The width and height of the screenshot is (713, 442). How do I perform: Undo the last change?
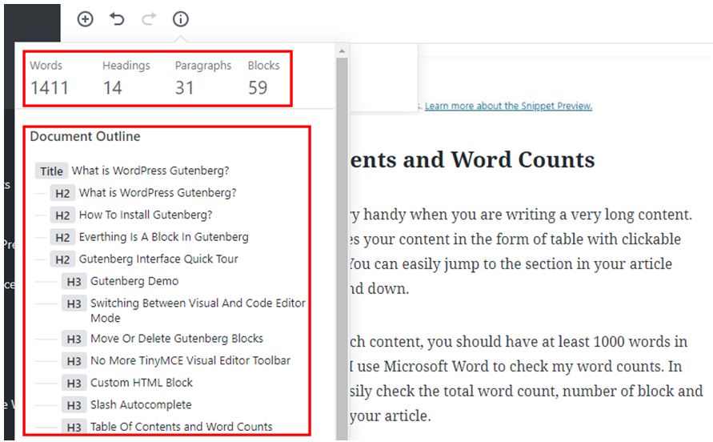(x=117, y=19)
